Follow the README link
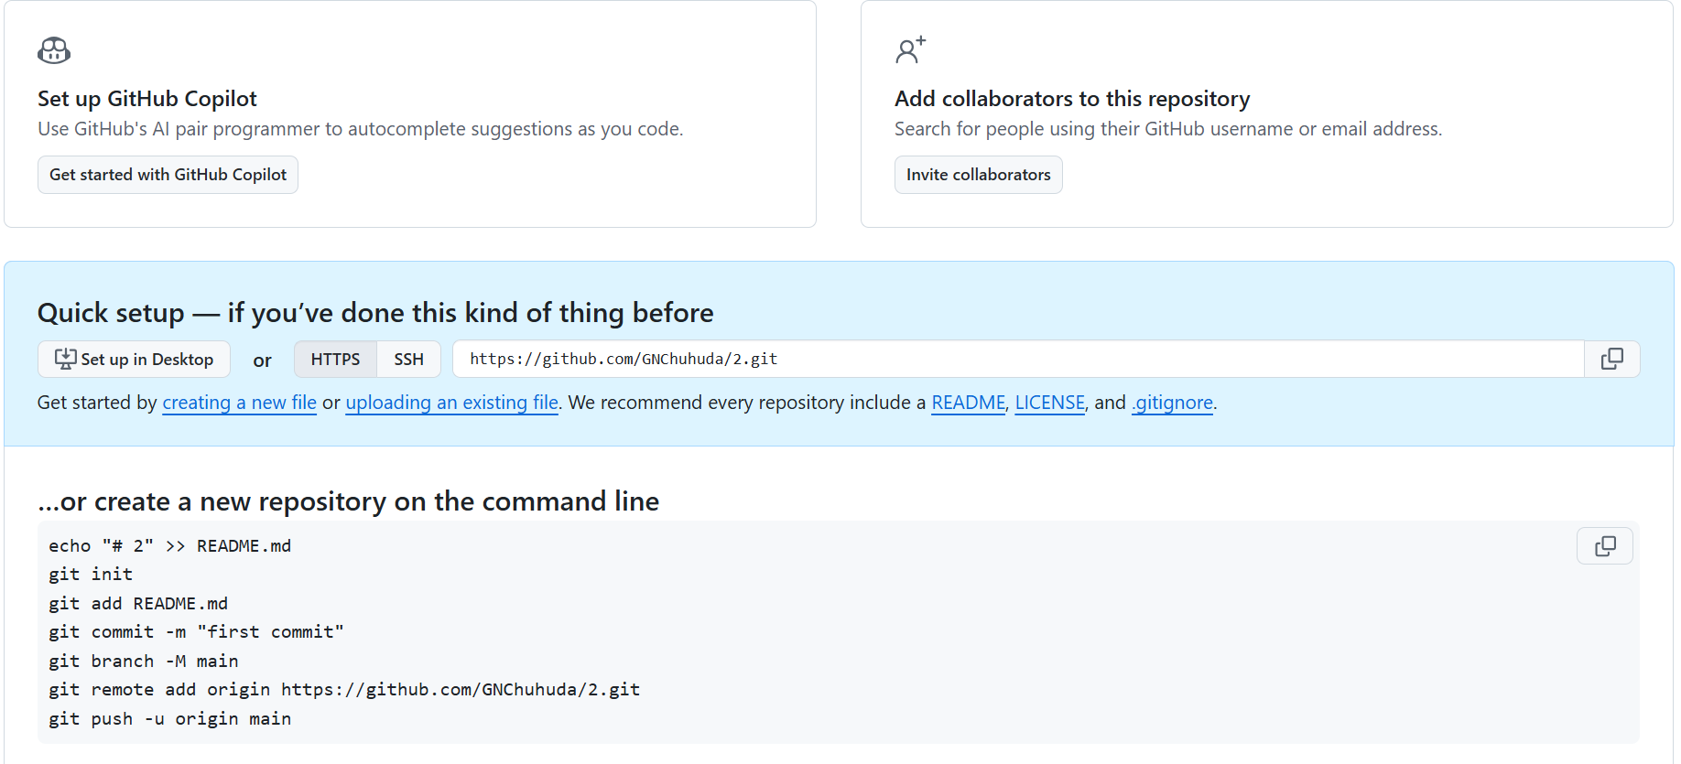The image size is (1681, 764). pyautogui.click(x=968, y=403)
